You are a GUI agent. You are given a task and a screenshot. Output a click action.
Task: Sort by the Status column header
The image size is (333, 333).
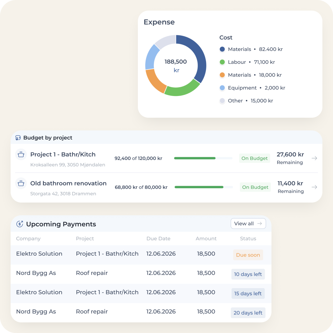[248, 239]
